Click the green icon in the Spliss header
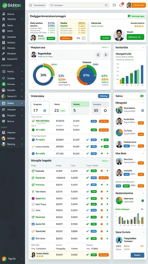Image resolution: width=148 pixels, height=264 pixels. click(142, 96)
